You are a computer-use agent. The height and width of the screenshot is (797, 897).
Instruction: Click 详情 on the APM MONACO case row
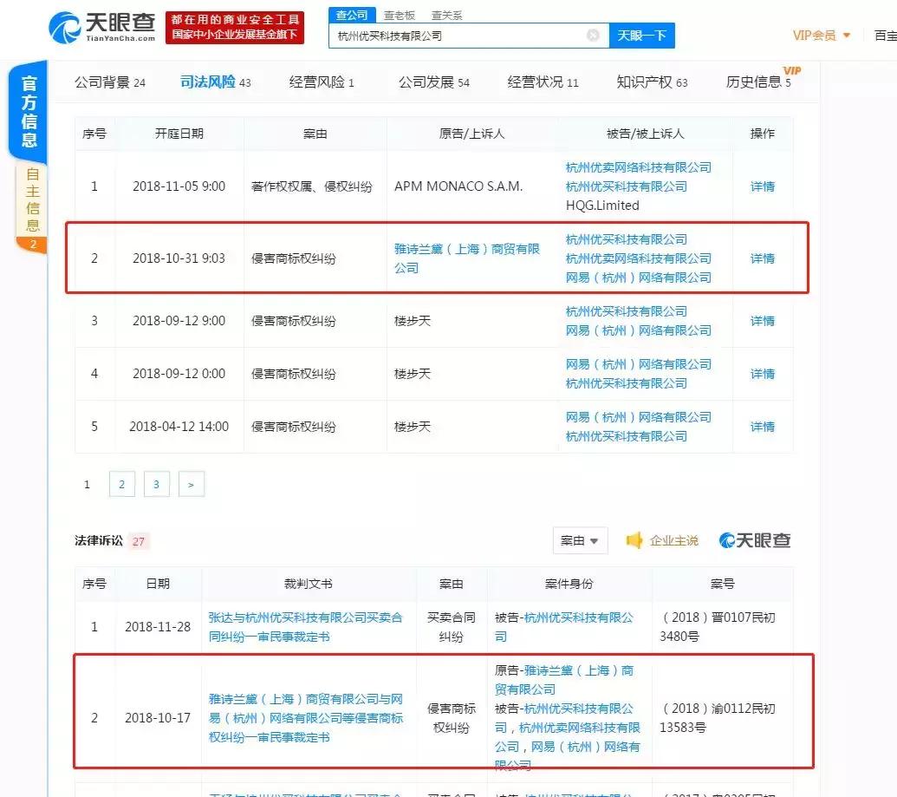click(x=762, y=186)
